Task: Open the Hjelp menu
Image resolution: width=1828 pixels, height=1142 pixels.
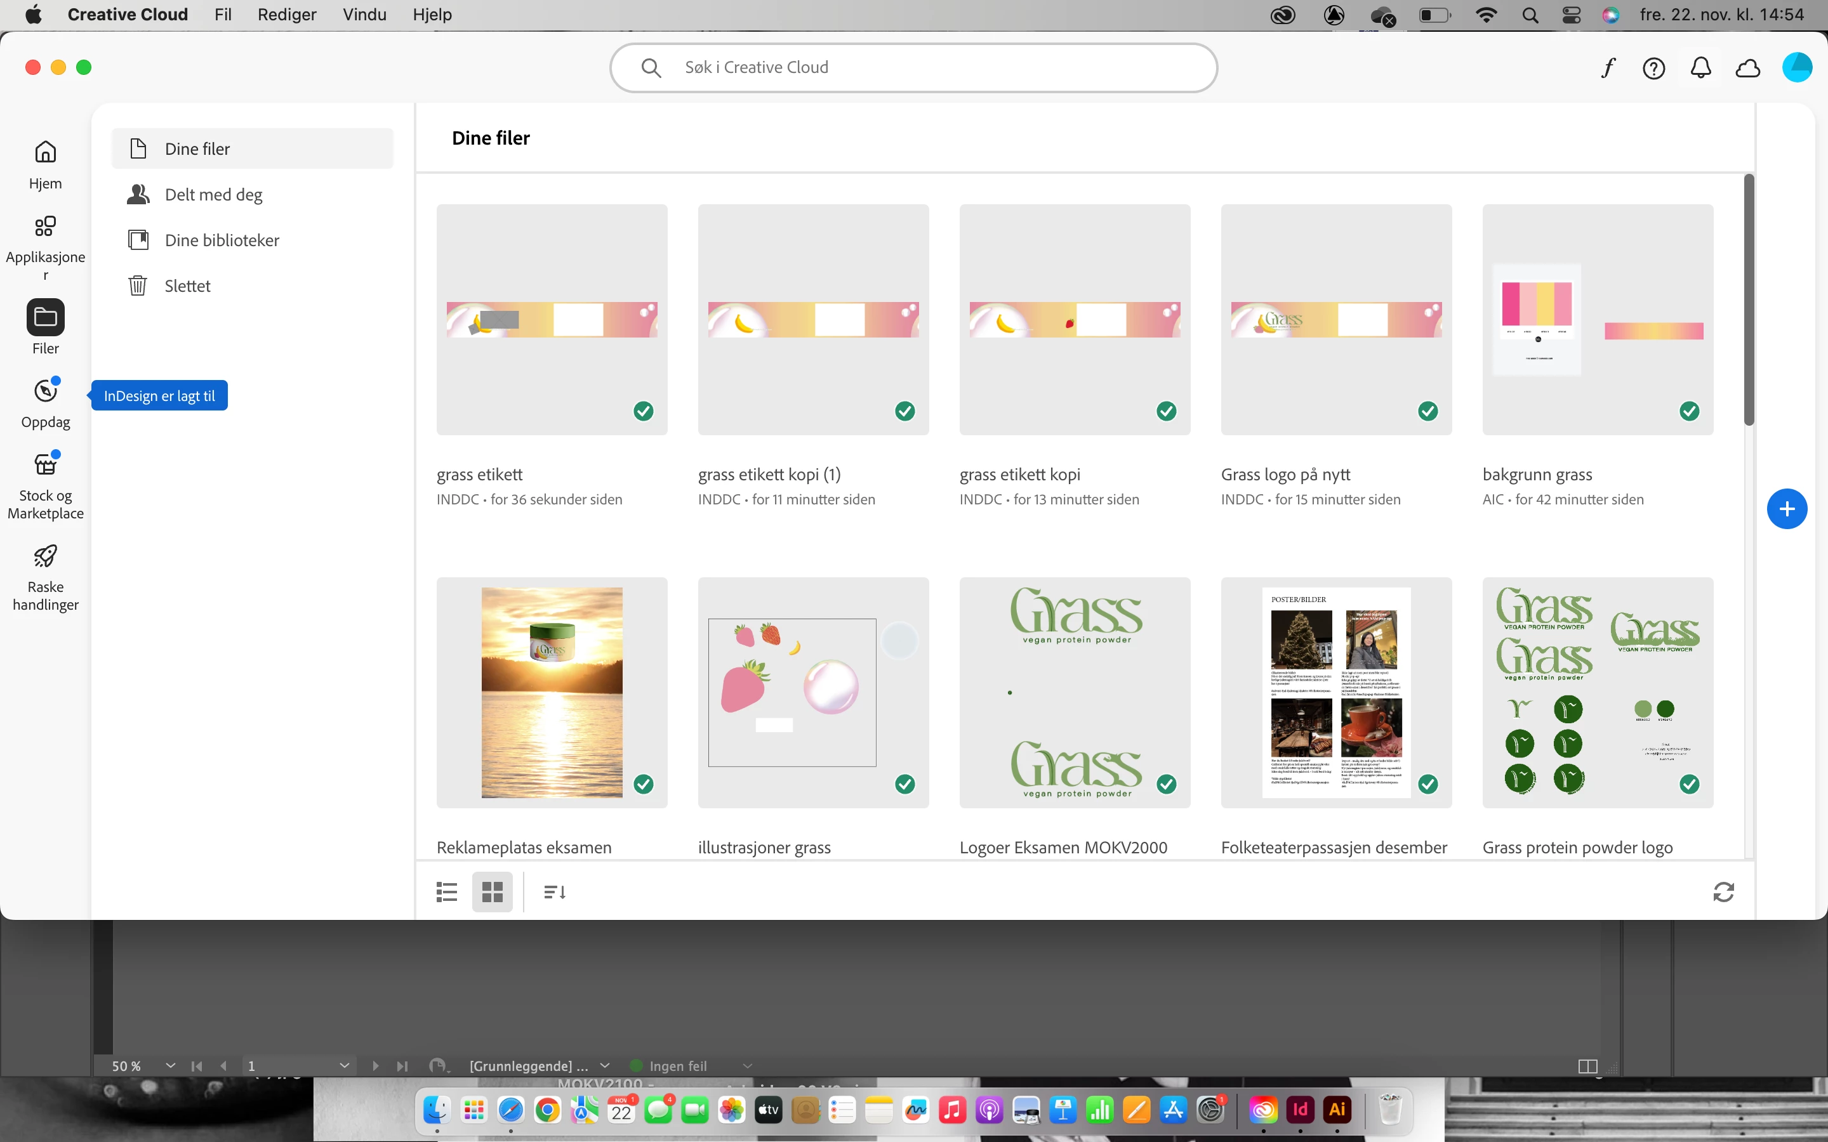Action: click(432, 15)
